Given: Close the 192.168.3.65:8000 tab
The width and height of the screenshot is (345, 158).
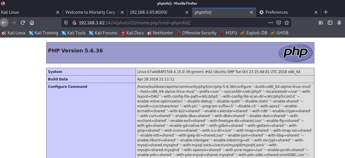Looking at the screenshot, I should tap(187, 12).
